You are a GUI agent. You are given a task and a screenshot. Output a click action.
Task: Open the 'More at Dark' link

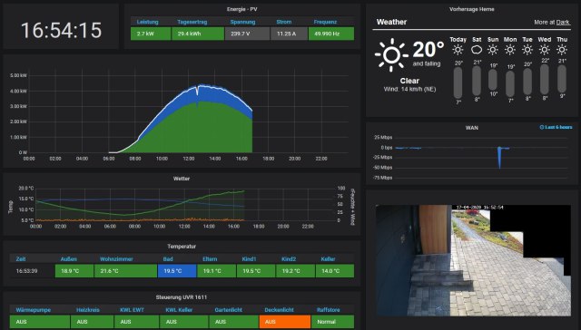click(x=552, y=22)
